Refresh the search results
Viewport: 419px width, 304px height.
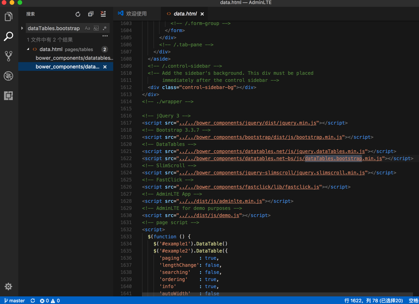pos(78,14)
